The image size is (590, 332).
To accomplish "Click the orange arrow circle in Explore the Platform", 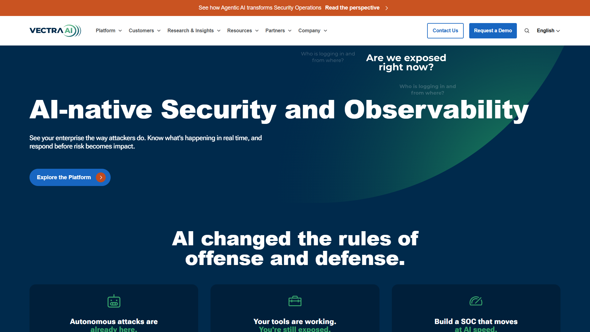I will 101,177.
